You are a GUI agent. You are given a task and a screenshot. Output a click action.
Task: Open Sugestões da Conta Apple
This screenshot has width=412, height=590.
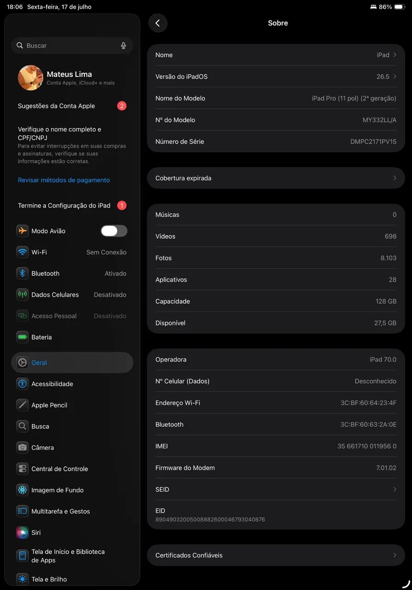pyautogui.click(x=72, y=106)
